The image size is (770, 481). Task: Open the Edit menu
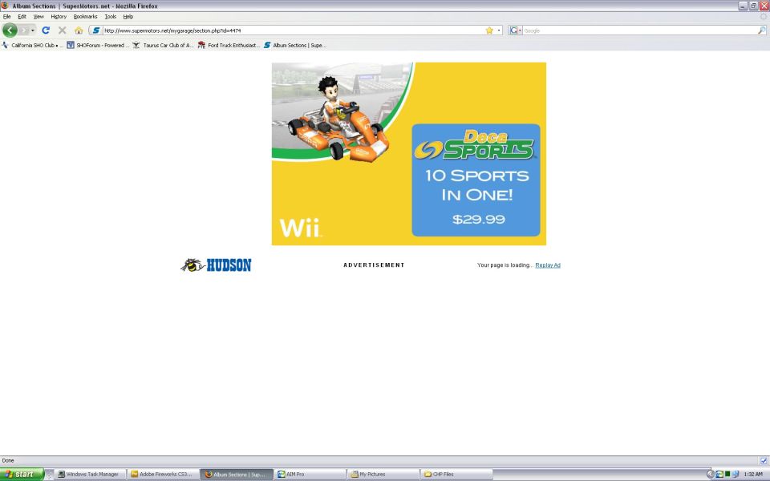point(22,16)
